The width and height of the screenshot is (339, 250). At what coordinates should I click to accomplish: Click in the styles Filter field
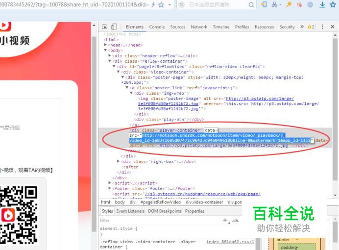click(160, 221)
